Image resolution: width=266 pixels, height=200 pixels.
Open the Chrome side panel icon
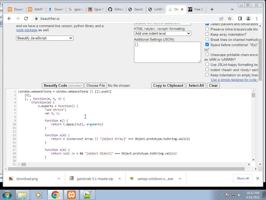(240, 18)
